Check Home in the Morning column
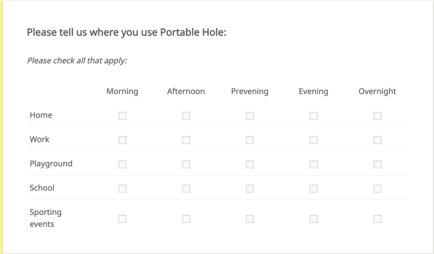434x254 pixels. click(122, 116)
